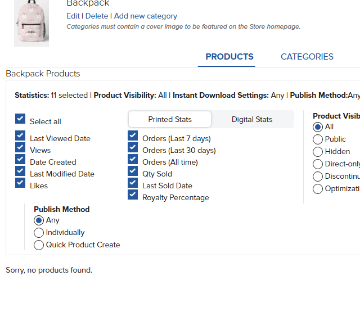This screenshot has width=360, height=312.
Task: Uncheck Royalty Percentage checkbox
Action: [x=133, y=195]
